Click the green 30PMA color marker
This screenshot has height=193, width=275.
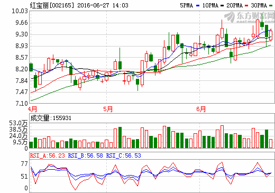[x=271, y=6]
